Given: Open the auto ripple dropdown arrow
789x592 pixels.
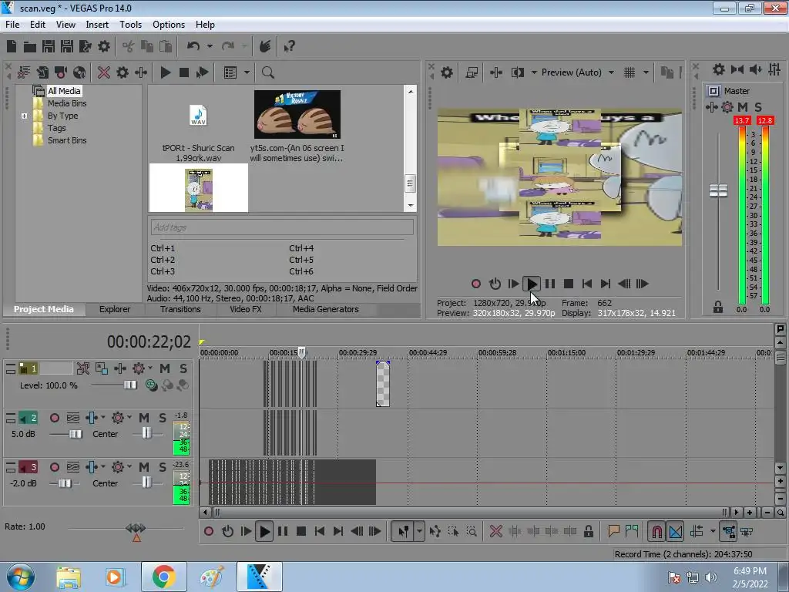Looking at the screenshot, I should [x=713, y=531].
